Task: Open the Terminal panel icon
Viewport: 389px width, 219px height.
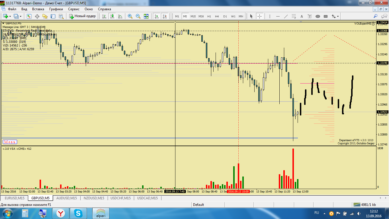Action: point(53,16)
